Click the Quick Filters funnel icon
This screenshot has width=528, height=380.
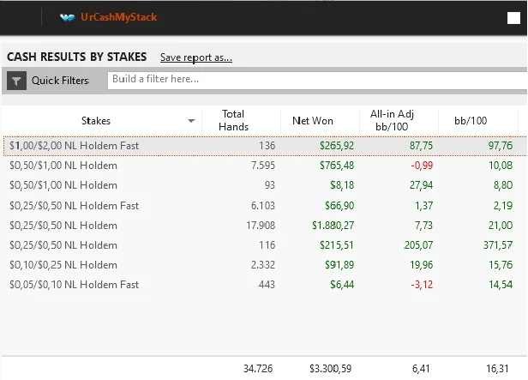[16, 81]
